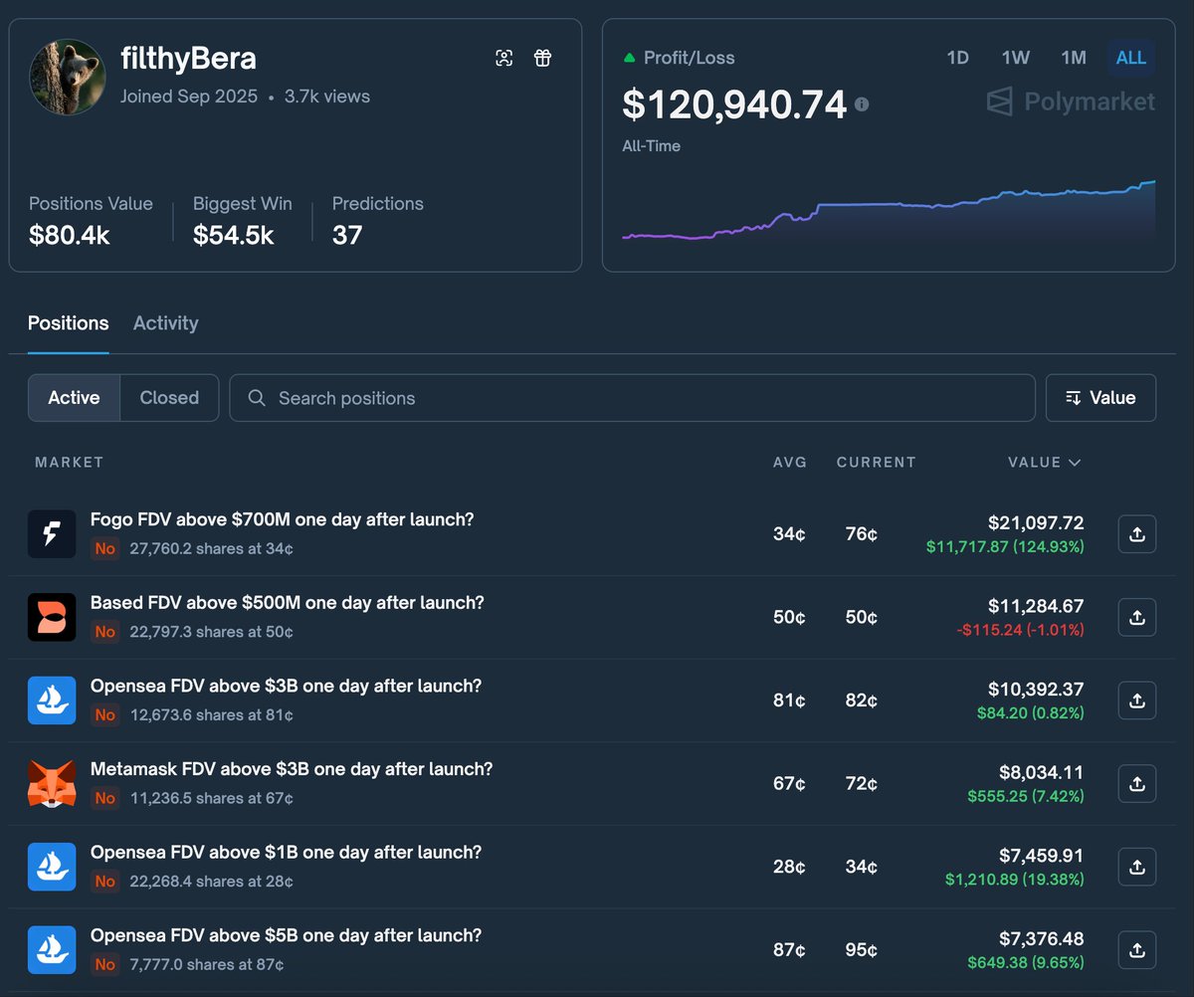Open Based FDV above $500M market

point(288,603)
